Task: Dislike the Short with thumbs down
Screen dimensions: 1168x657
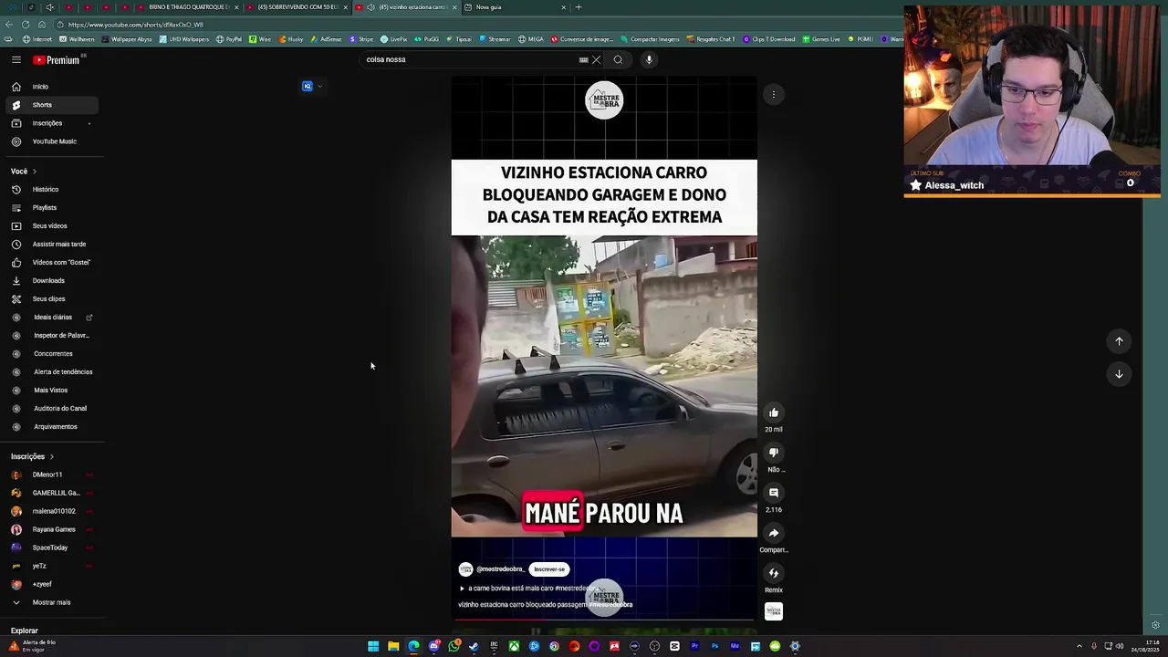Action: (774, 453)
